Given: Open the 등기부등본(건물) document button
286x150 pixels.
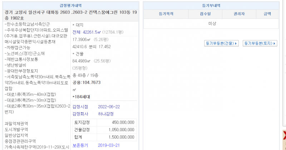Looking at the screenshot, I should (x=221, y=43).
